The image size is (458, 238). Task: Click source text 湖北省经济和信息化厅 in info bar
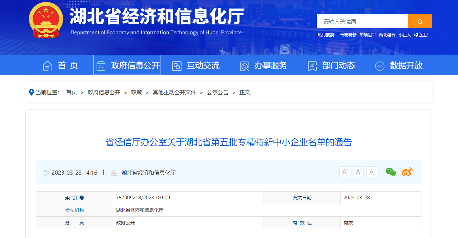point(149,173)
